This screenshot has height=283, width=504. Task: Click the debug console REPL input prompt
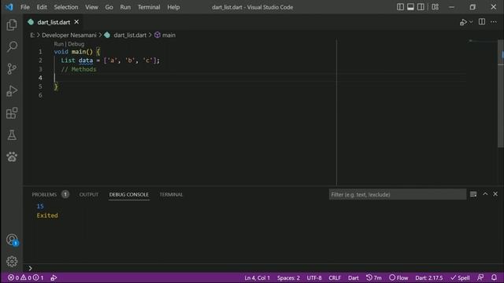point(264,268)
